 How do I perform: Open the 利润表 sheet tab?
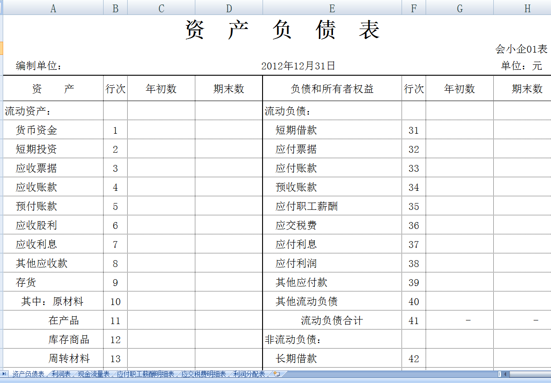click(x=61, y=374)
